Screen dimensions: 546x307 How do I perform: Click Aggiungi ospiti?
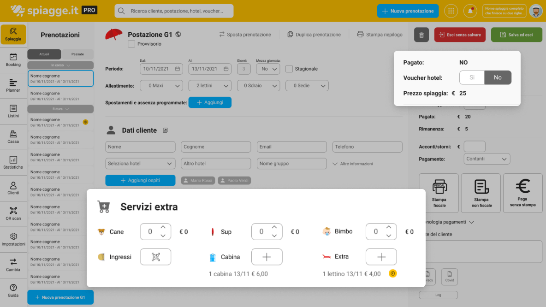[140, 180]
